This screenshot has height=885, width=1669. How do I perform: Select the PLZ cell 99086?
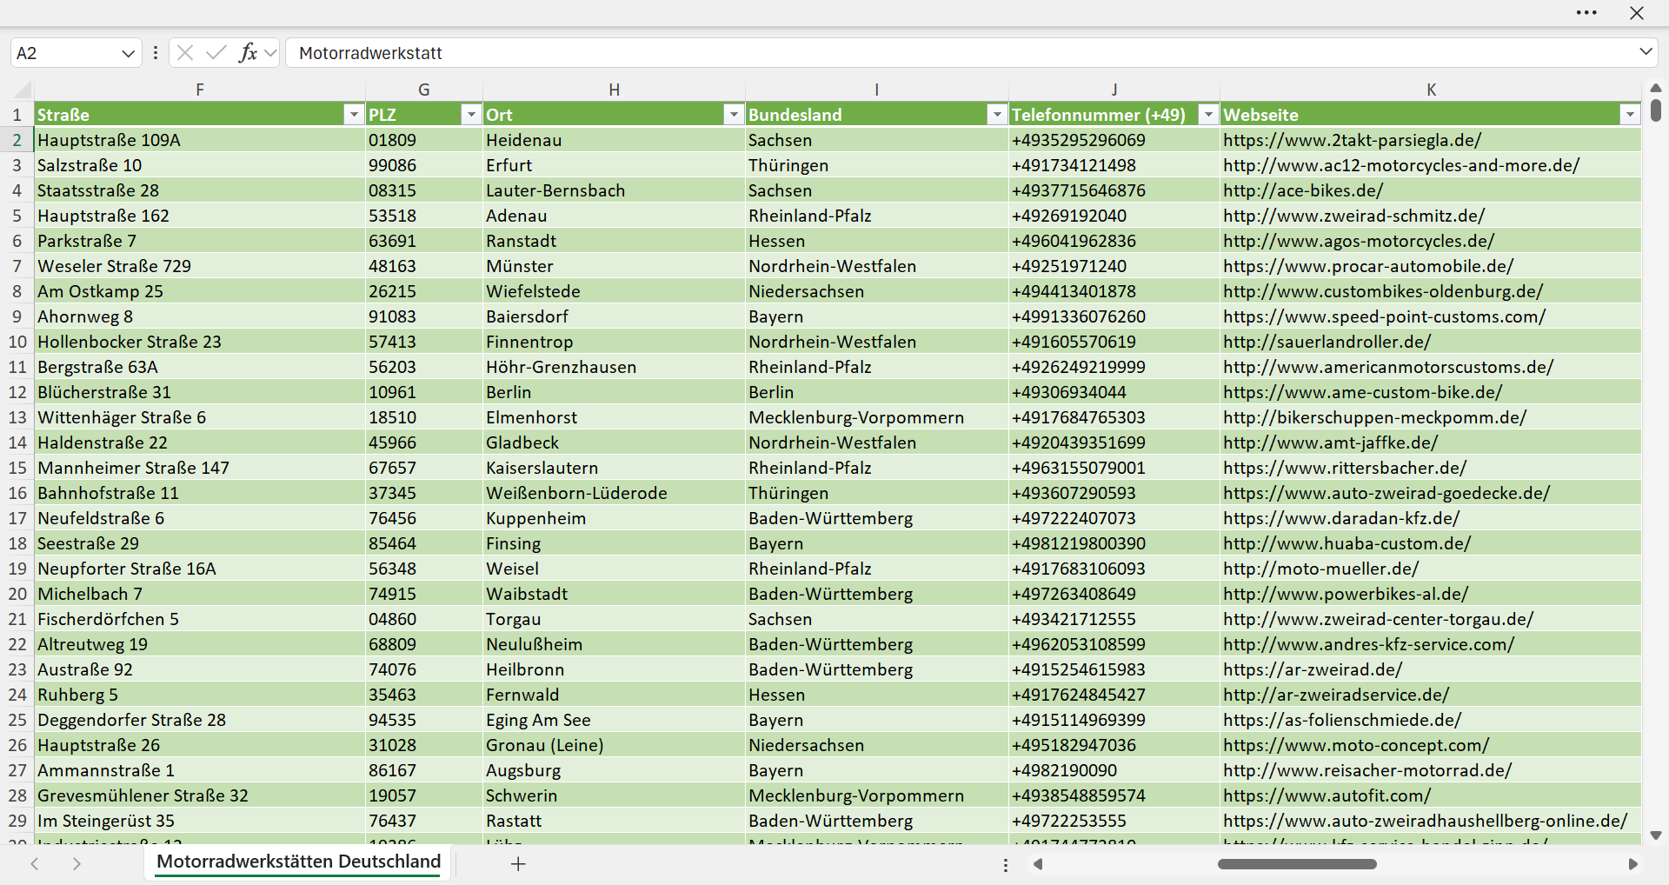pyautogui.click(x=424, y=165)
